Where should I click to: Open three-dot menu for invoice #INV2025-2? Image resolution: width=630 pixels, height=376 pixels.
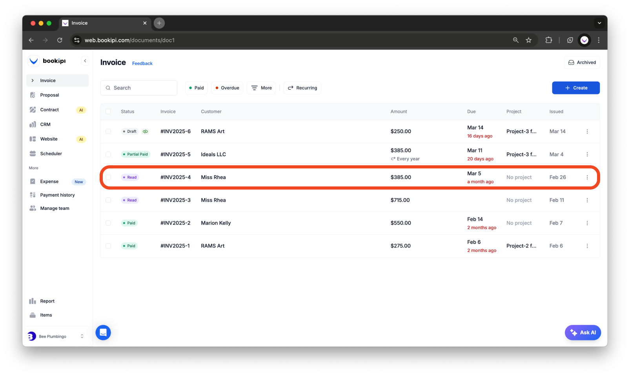pyautogui.click(x=587, y=223)
